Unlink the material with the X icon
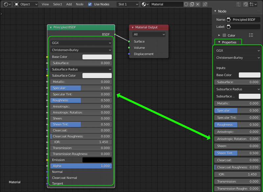The image size is (263, 192). click(198, 4)
